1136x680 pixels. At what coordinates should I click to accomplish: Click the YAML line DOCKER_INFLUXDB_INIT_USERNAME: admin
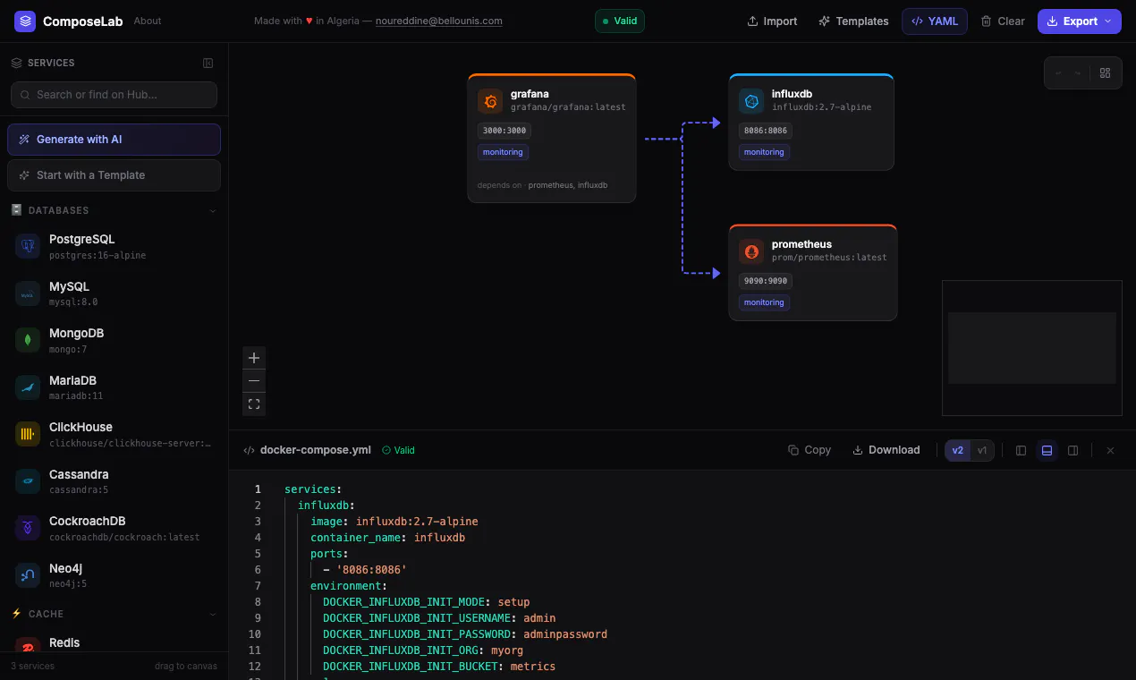pos(439,618)
